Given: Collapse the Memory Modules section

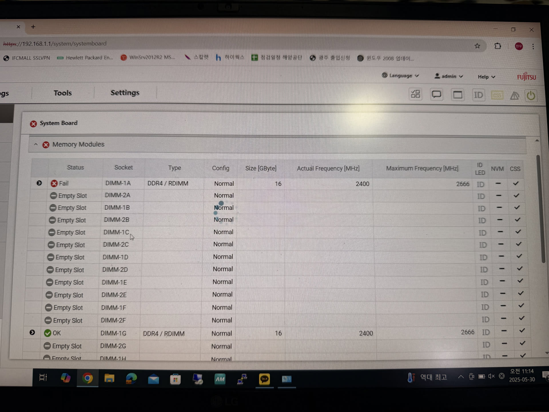Looking at the screenshot, I should (36, 144).
